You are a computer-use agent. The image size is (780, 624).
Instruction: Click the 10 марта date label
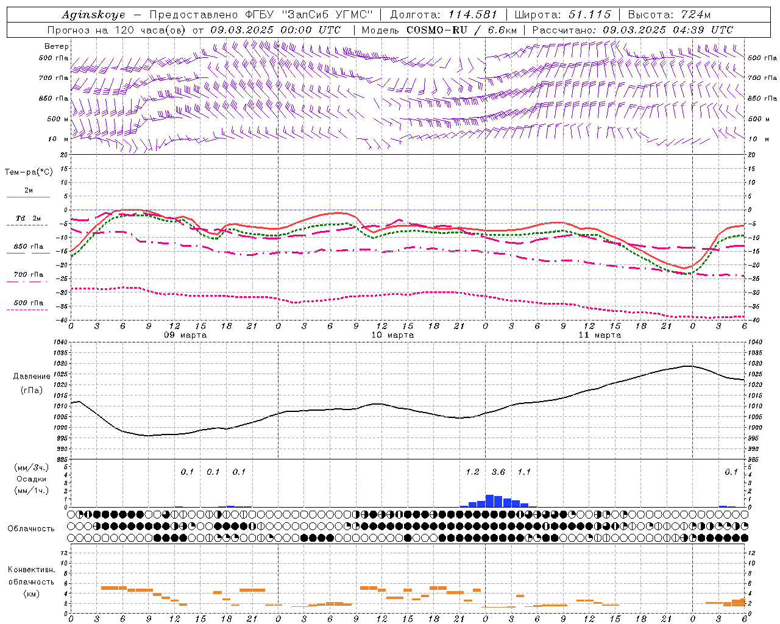393,335
